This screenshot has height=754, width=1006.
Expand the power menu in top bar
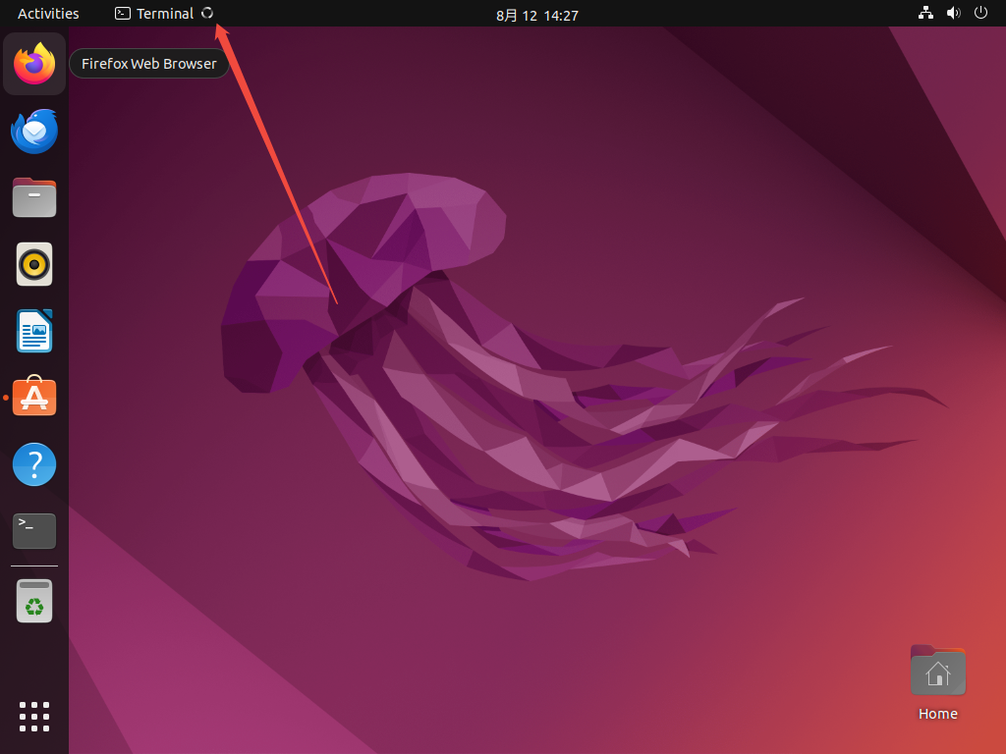pos(980,14)
